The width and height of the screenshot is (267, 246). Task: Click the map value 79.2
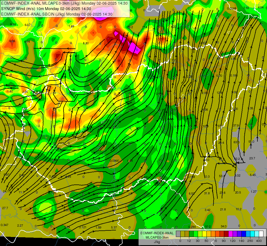(x=130, y=27)
